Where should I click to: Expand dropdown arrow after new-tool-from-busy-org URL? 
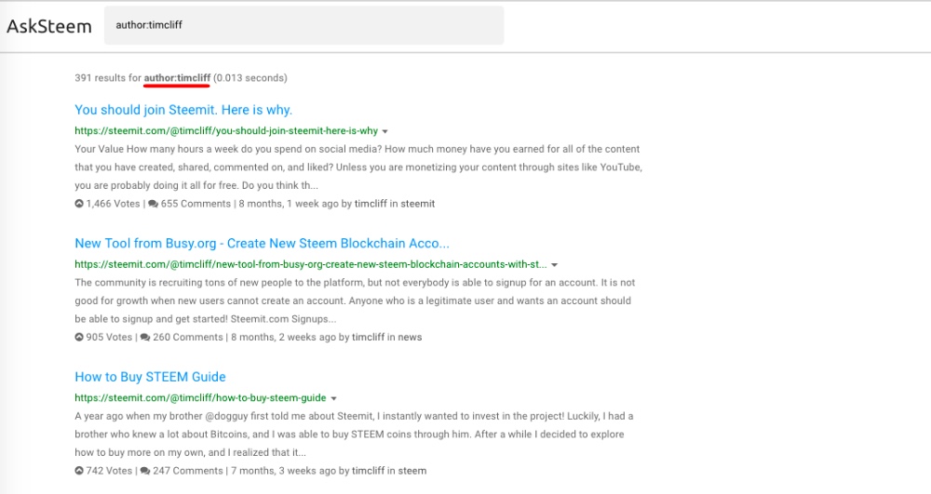554,264
